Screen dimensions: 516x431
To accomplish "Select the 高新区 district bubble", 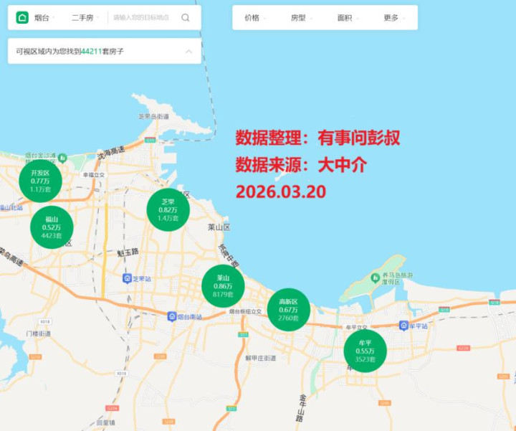I will 288,309.
